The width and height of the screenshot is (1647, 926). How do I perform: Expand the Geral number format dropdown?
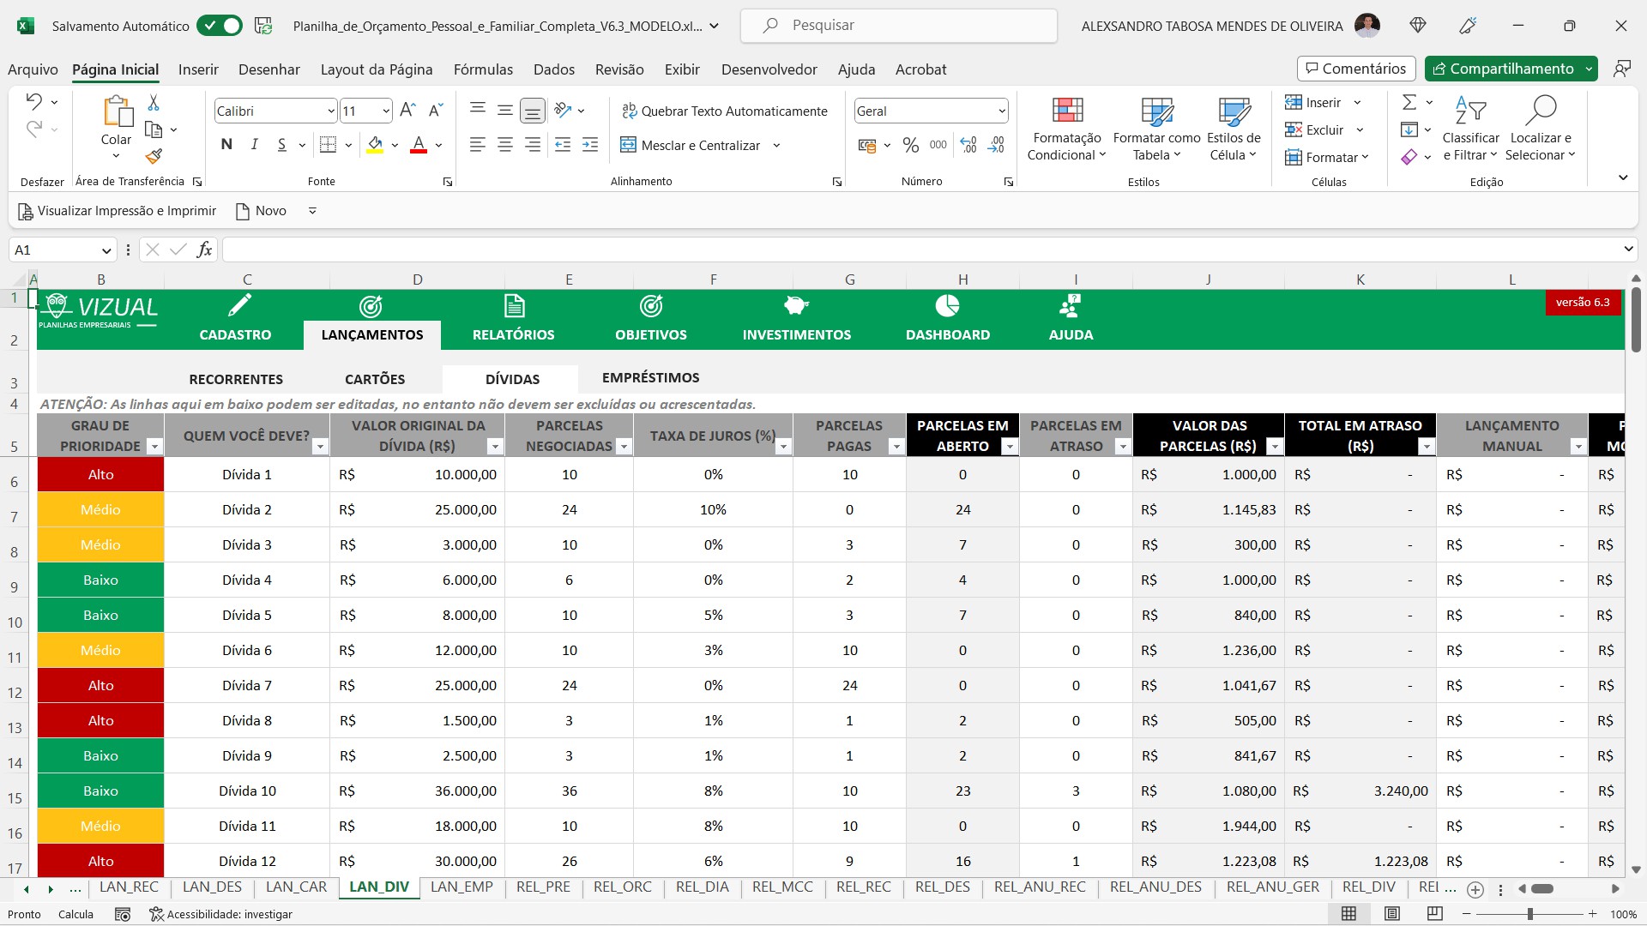pyautogui.click(x=1001, y=111)
